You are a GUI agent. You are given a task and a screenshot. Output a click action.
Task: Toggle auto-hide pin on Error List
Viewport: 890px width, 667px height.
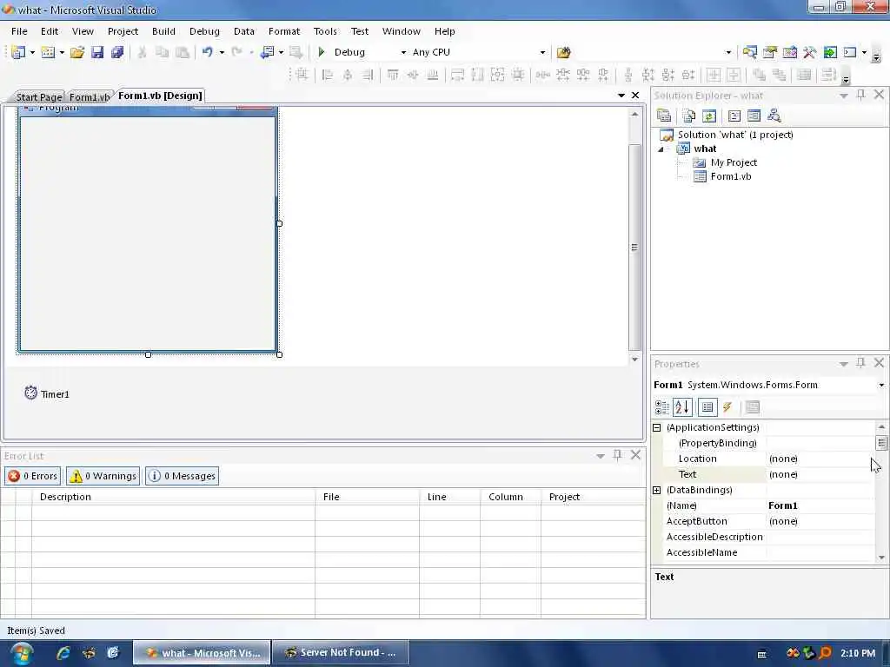(x=618, y=455)
